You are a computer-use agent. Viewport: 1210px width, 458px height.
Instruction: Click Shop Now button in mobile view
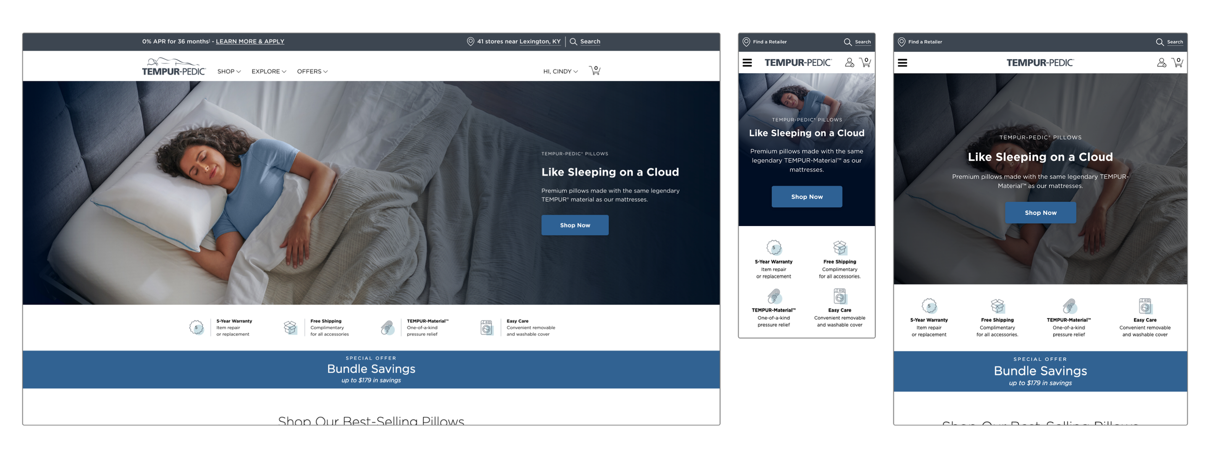[807, 197]
